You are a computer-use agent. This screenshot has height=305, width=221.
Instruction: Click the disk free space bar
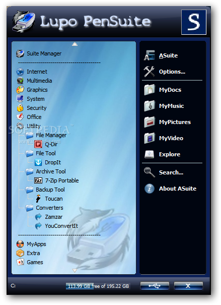point(98,286)
